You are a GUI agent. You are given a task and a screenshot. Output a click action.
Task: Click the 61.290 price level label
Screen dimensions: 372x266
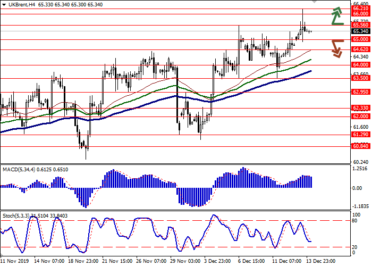tap(361, 135)
